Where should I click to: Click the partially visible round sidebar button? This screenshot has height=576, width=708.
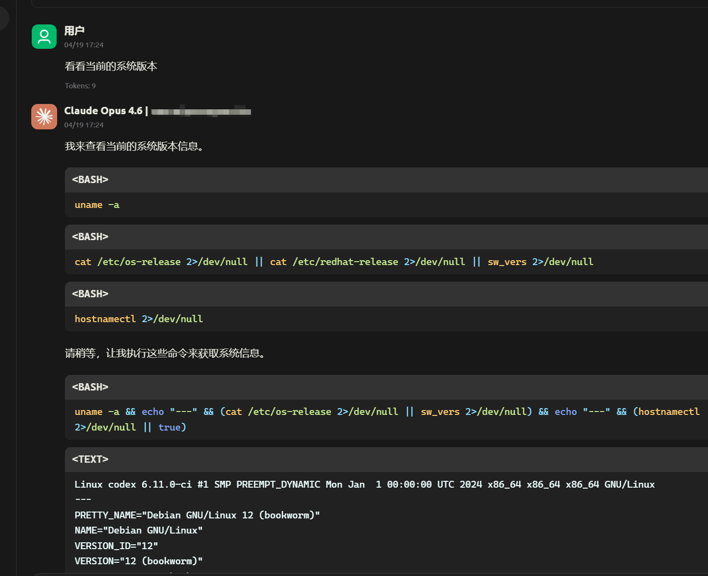point(3,18)
